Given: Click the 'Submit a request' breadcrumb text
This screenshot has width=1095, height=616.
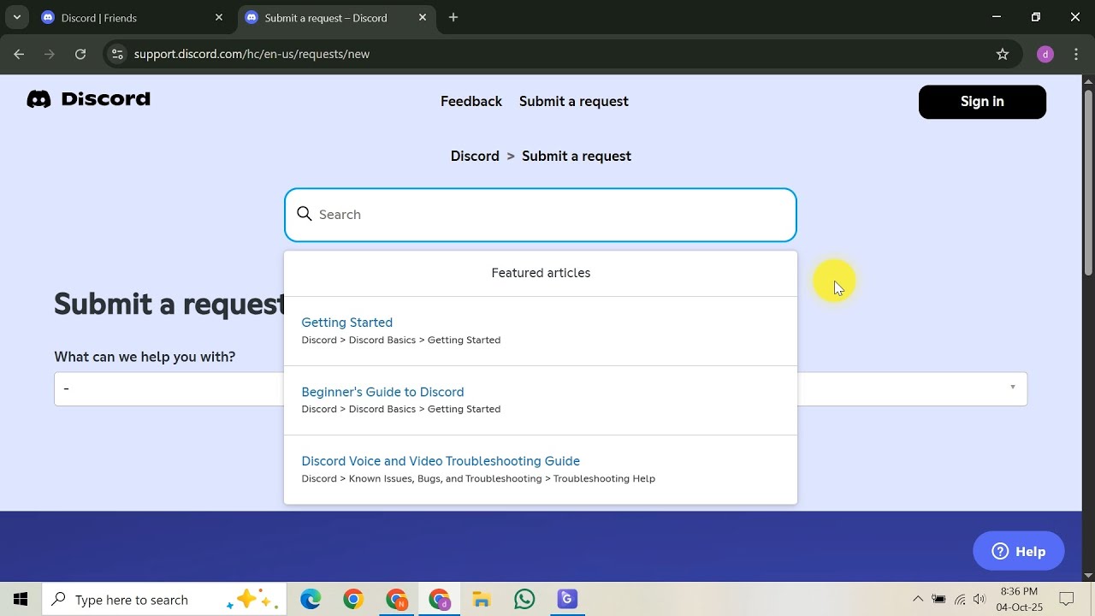Looking at the screenshot, I should tap(577, 156).
